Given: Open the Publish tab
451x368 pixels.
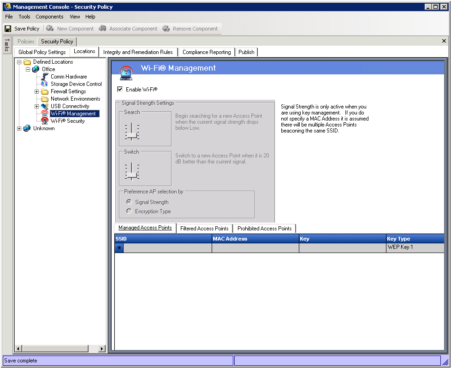Looking at the screenshot, I should click(247, 52).
